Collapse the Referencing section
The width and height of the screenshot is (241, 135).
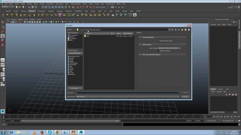pos(140,45)
